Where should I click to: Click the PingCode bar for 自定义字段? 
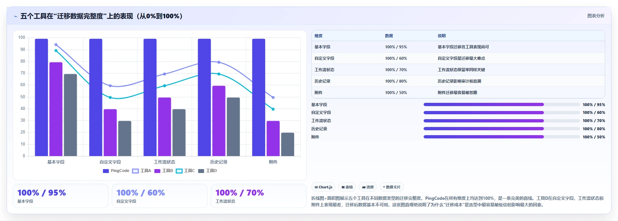point(96,97)
